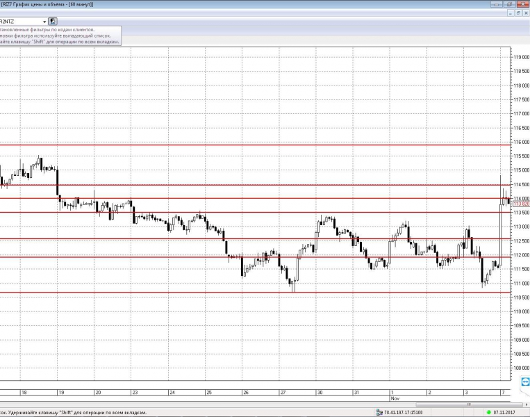Screen dimensions: 530x417
Task: Select the lowest red horizontal line near 110 700
Action: coord(255,292)
